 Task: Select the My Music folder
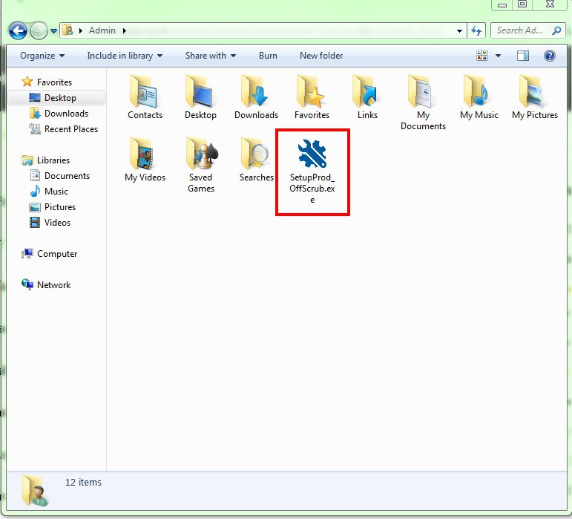(x=479, y=93)
